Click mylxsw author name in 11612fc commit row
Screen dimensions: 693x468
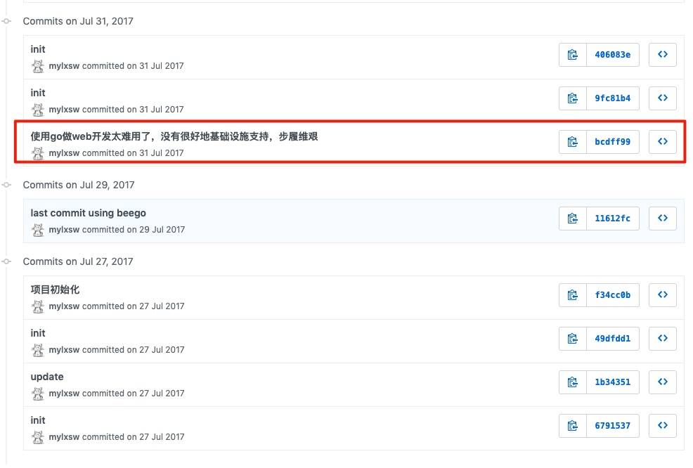(64, 230)
